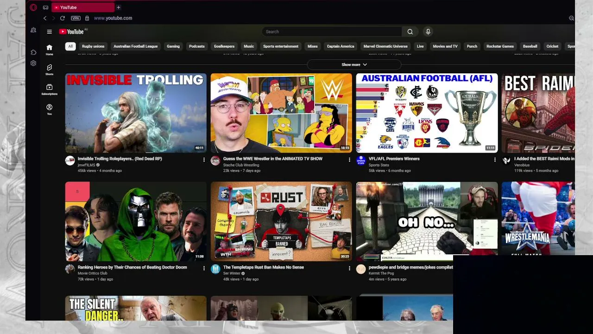Open 'The Templetaps Rust Ban' video title
The width and height of the screenshot is (593, 334).
coord(264,267)
